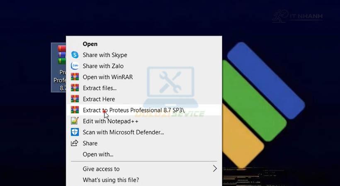Screen dimensions: 340x186
Task: Select Share with Skype
Action: coord(105,55)
